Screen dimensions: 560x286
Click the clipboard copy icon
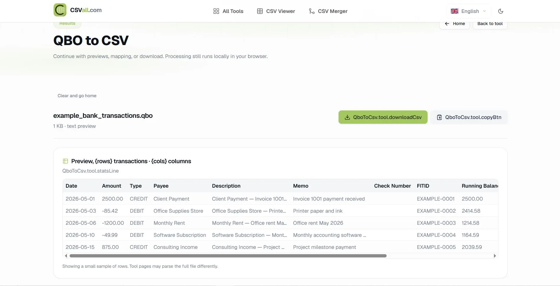pyautogui.click(x=439, y=117)
